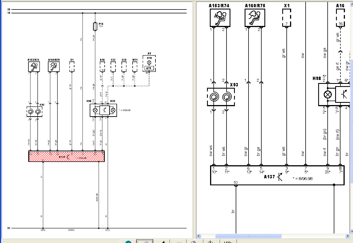Click the H98 warning lamp symbol in detail view

[327, 95]
